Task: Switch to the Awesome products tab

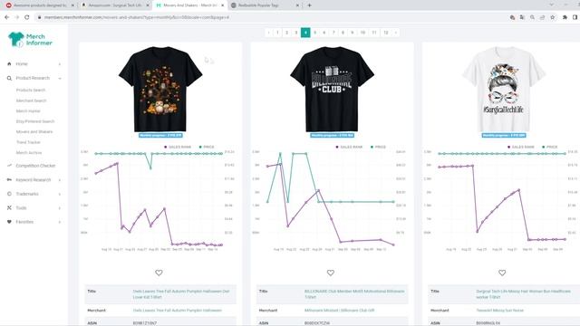Action: tap(40, 5)
